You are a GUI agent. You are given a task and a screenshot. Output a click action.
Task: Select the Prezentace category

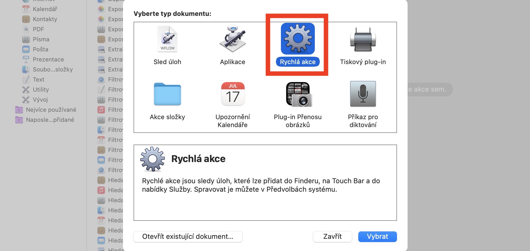48,60
